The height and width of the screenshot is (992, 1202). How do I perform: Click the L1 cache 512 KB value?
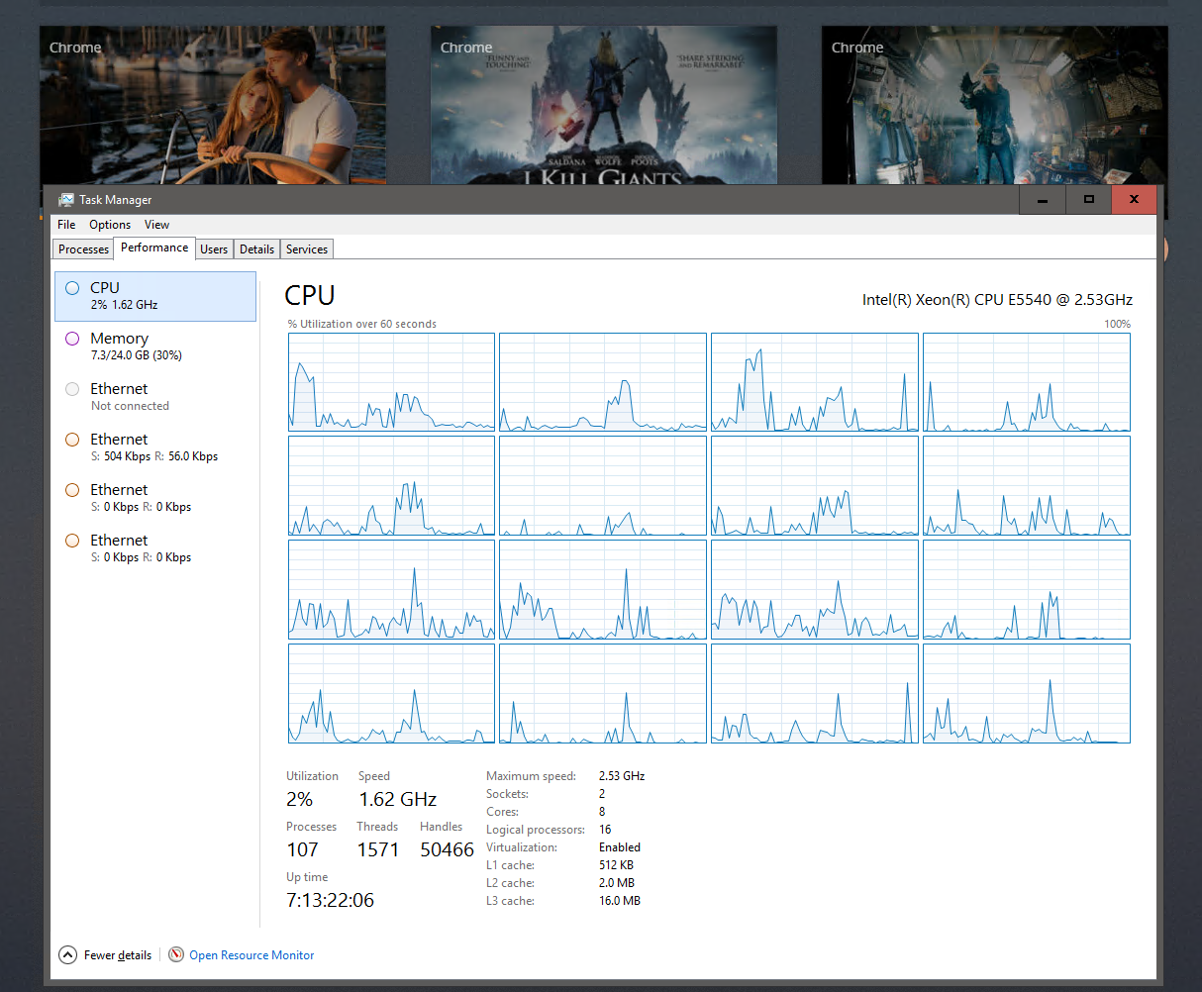tap(616, 865)
